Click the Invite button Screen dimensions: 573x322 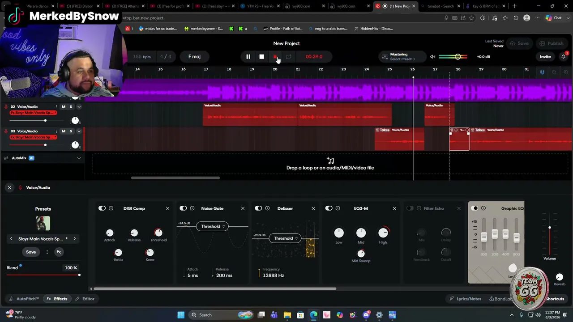pos(545,57)
